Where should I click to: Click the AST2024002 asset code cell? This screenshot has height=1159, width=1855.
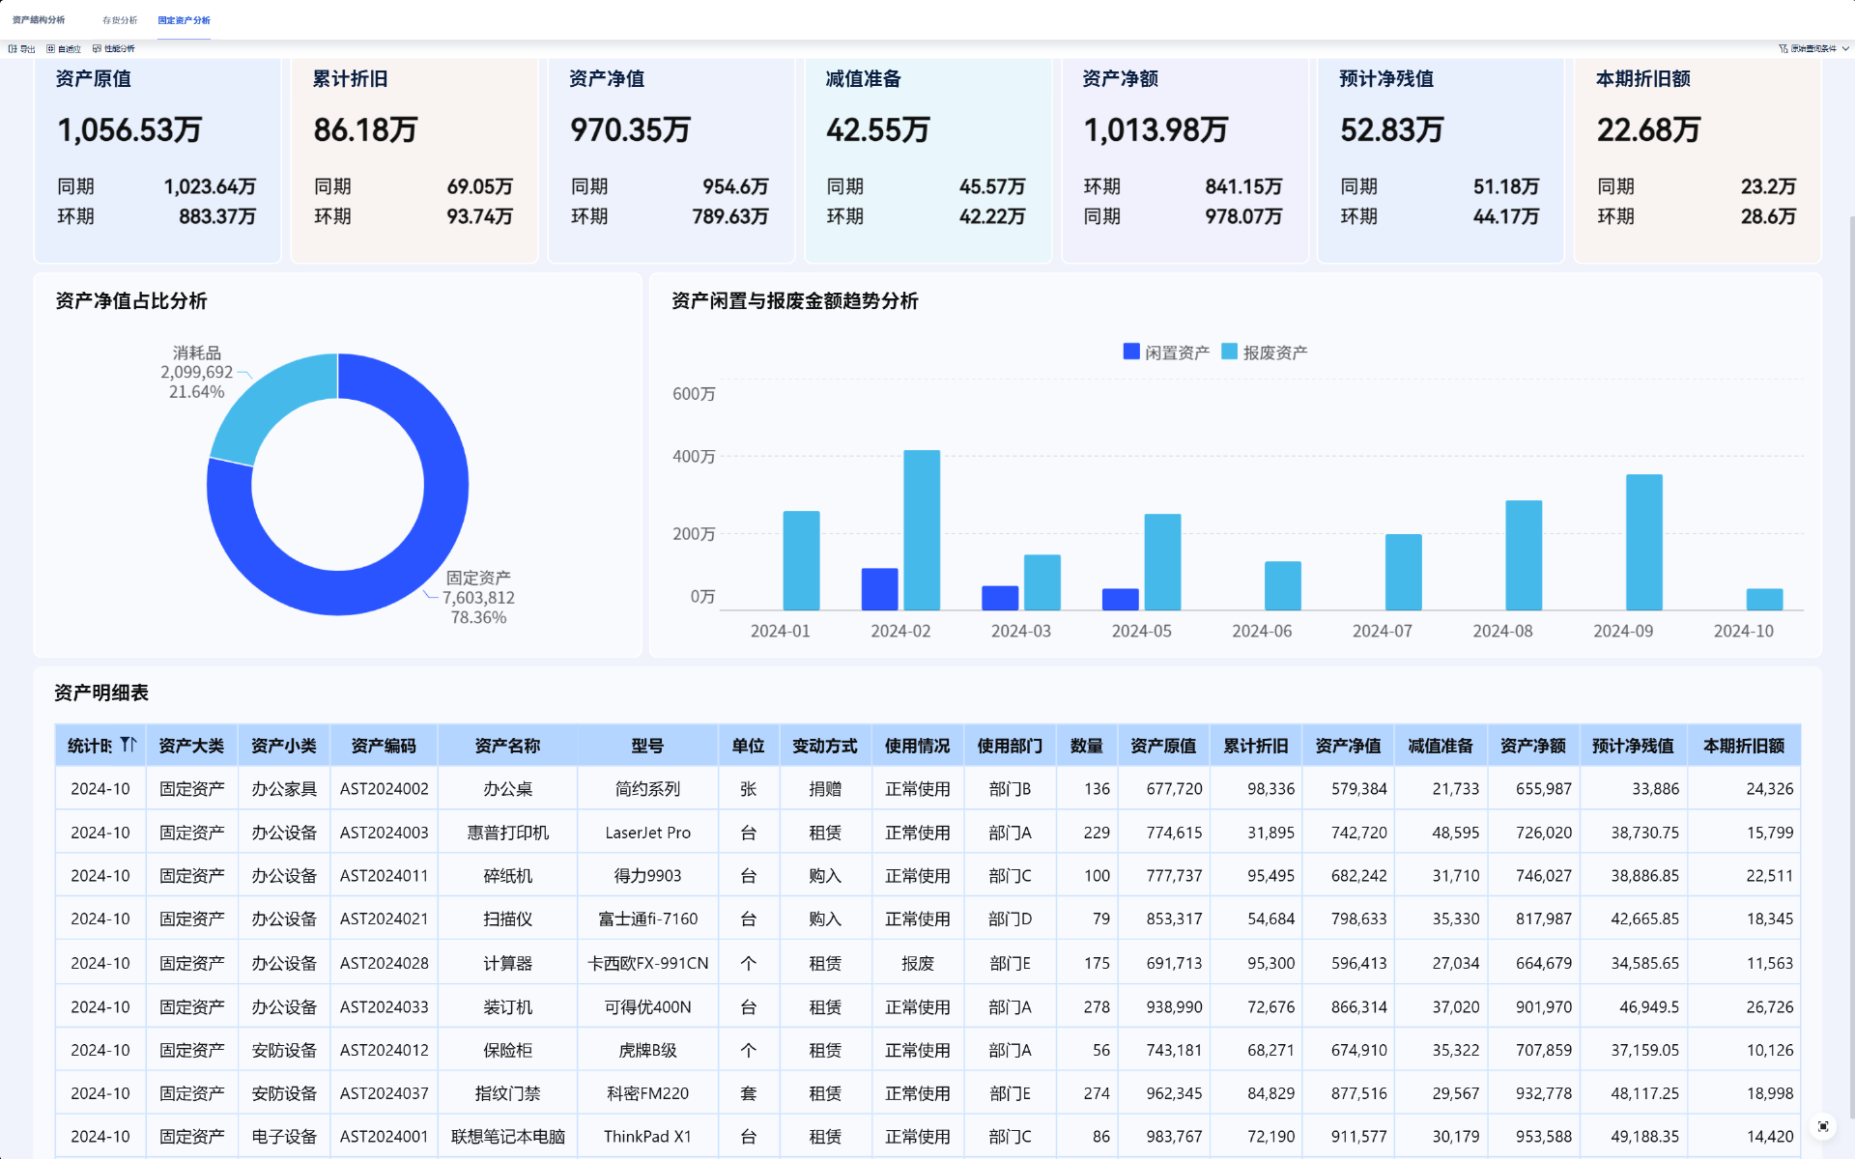384,789
